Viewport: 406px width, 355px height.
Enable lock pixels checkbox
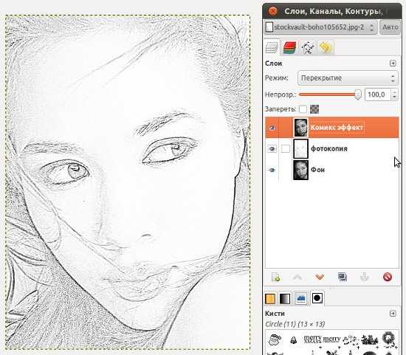click(303, 109)
